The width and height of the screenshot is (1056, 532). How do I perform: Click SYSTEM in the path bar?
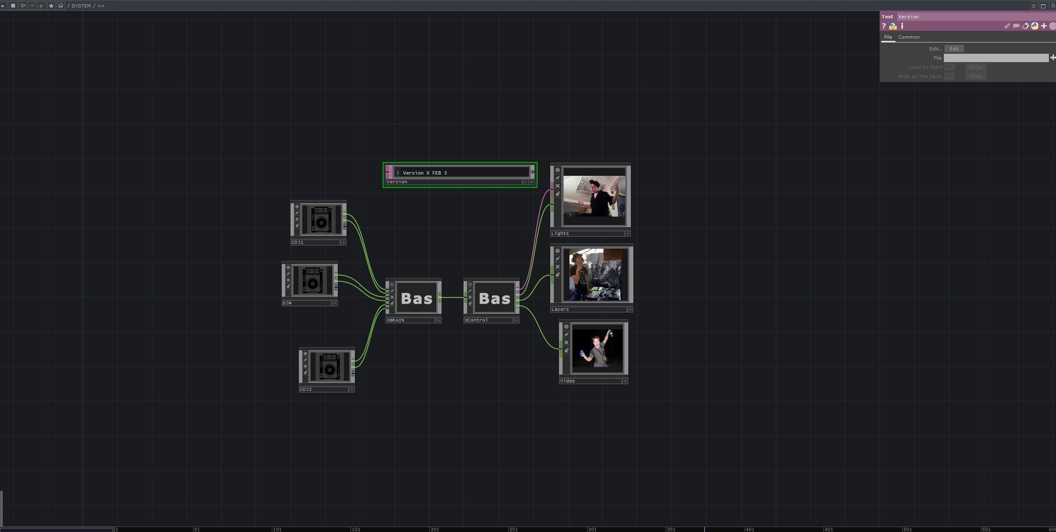pyautogui.click(x=81, y=6)
